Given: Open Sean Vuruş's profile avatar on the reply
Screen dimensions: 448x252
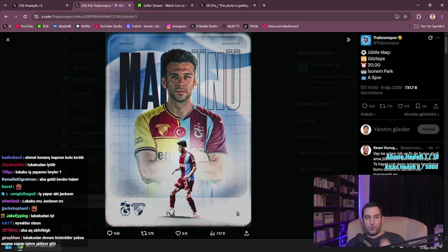Looking at the screenshot, I should pyautogui.click(x=366, y=150).
